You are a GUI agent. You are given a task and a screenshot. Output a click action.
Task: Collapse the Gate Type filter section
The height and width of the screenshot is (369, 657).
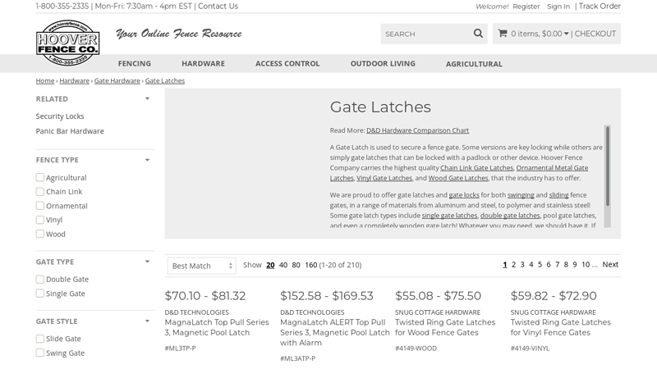pos(148,262)
